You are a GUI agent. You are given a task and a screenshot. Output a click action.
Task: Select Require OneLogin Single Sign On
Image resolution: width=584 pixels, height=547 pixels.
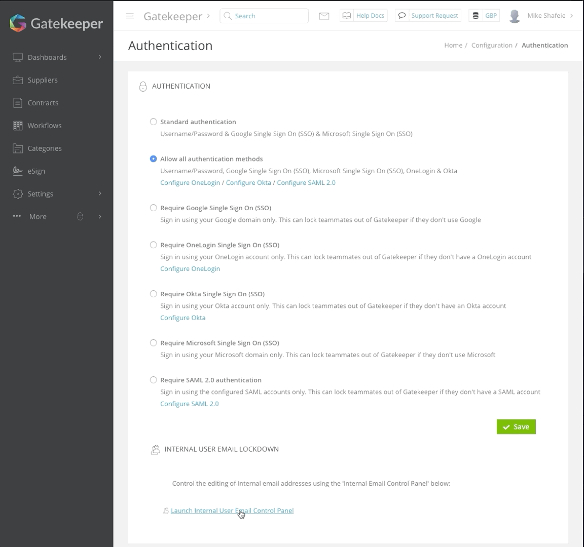[x=154, y=245]
